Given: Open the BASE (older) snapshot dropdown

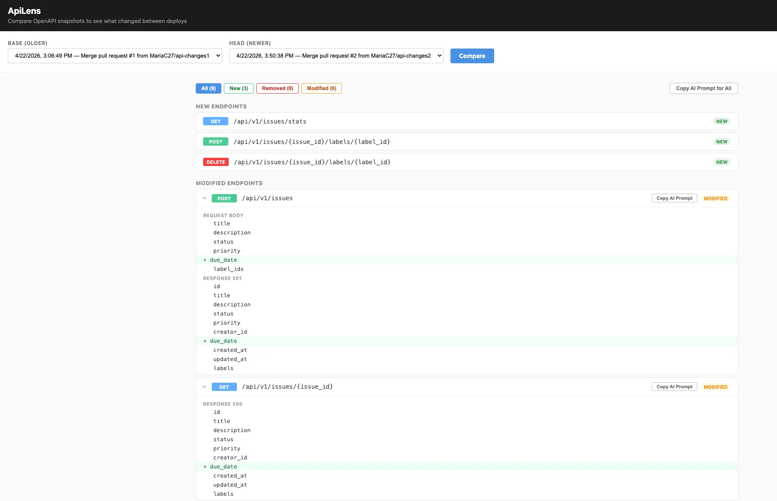Looking at the screenshot, I should point(115,56).
